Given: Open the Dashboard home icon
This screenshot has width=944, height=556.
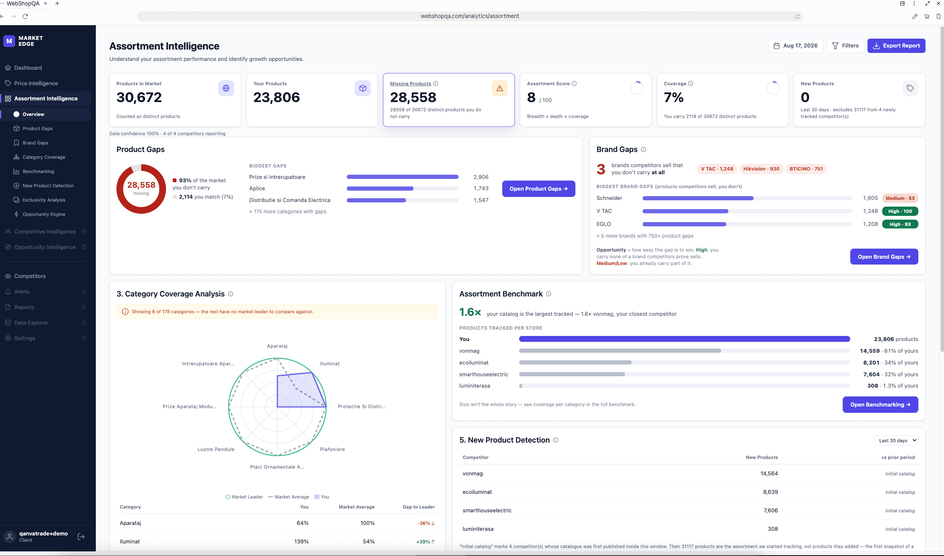Looking at the screenshot, I should [x=8, y=68].
